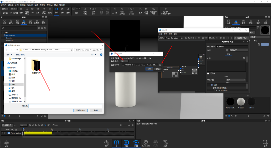The height and width of the screenshot is (148, 271).
Task: Open 材质 materials tab in library panel
Action: pos(4,22)
